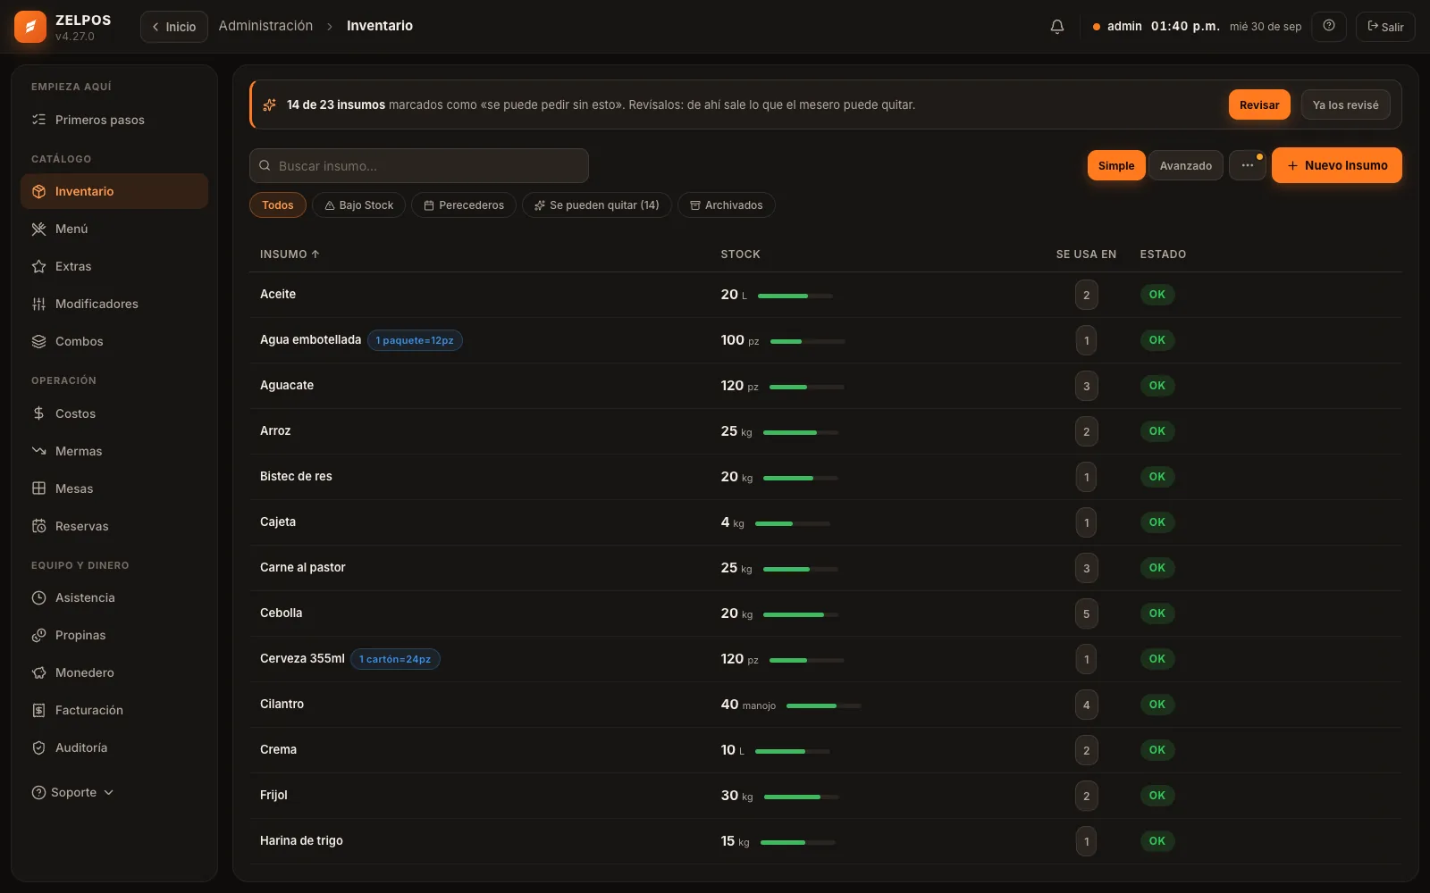Click the Cebolla usage count badge
The height and width of the screenshot is (893, 1430).
click(x=1086, y=613)
